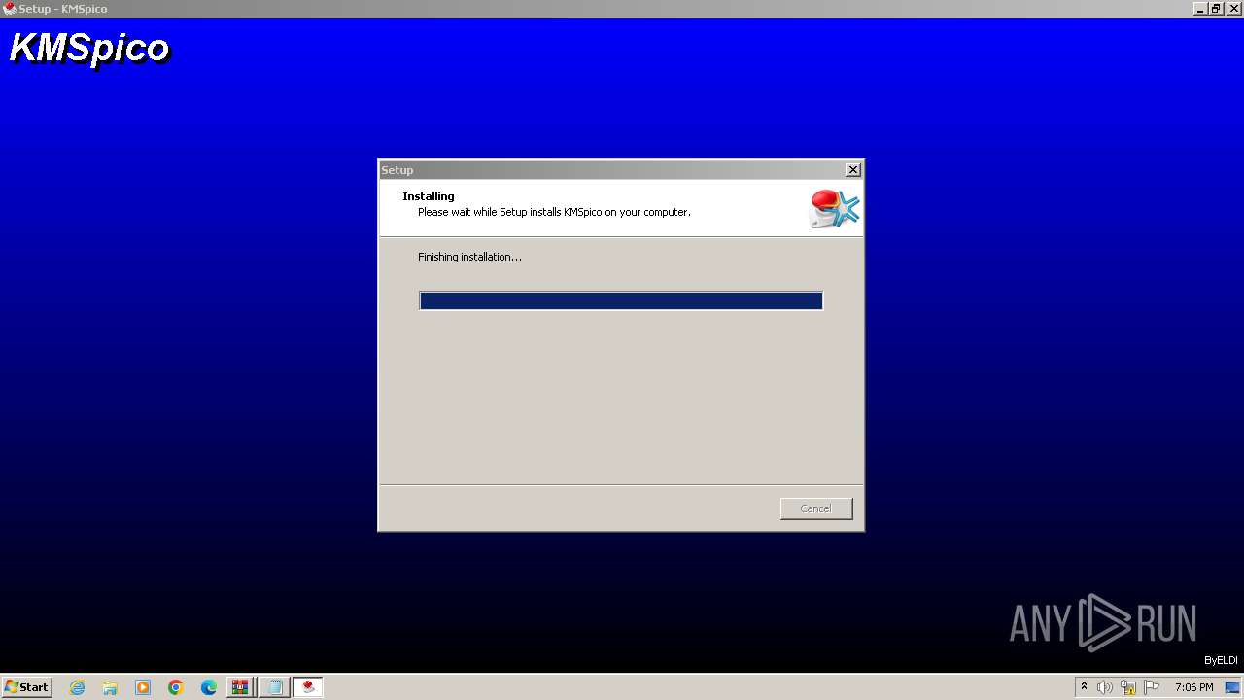Click the network connection tray icon

(x=1128, y=687)
